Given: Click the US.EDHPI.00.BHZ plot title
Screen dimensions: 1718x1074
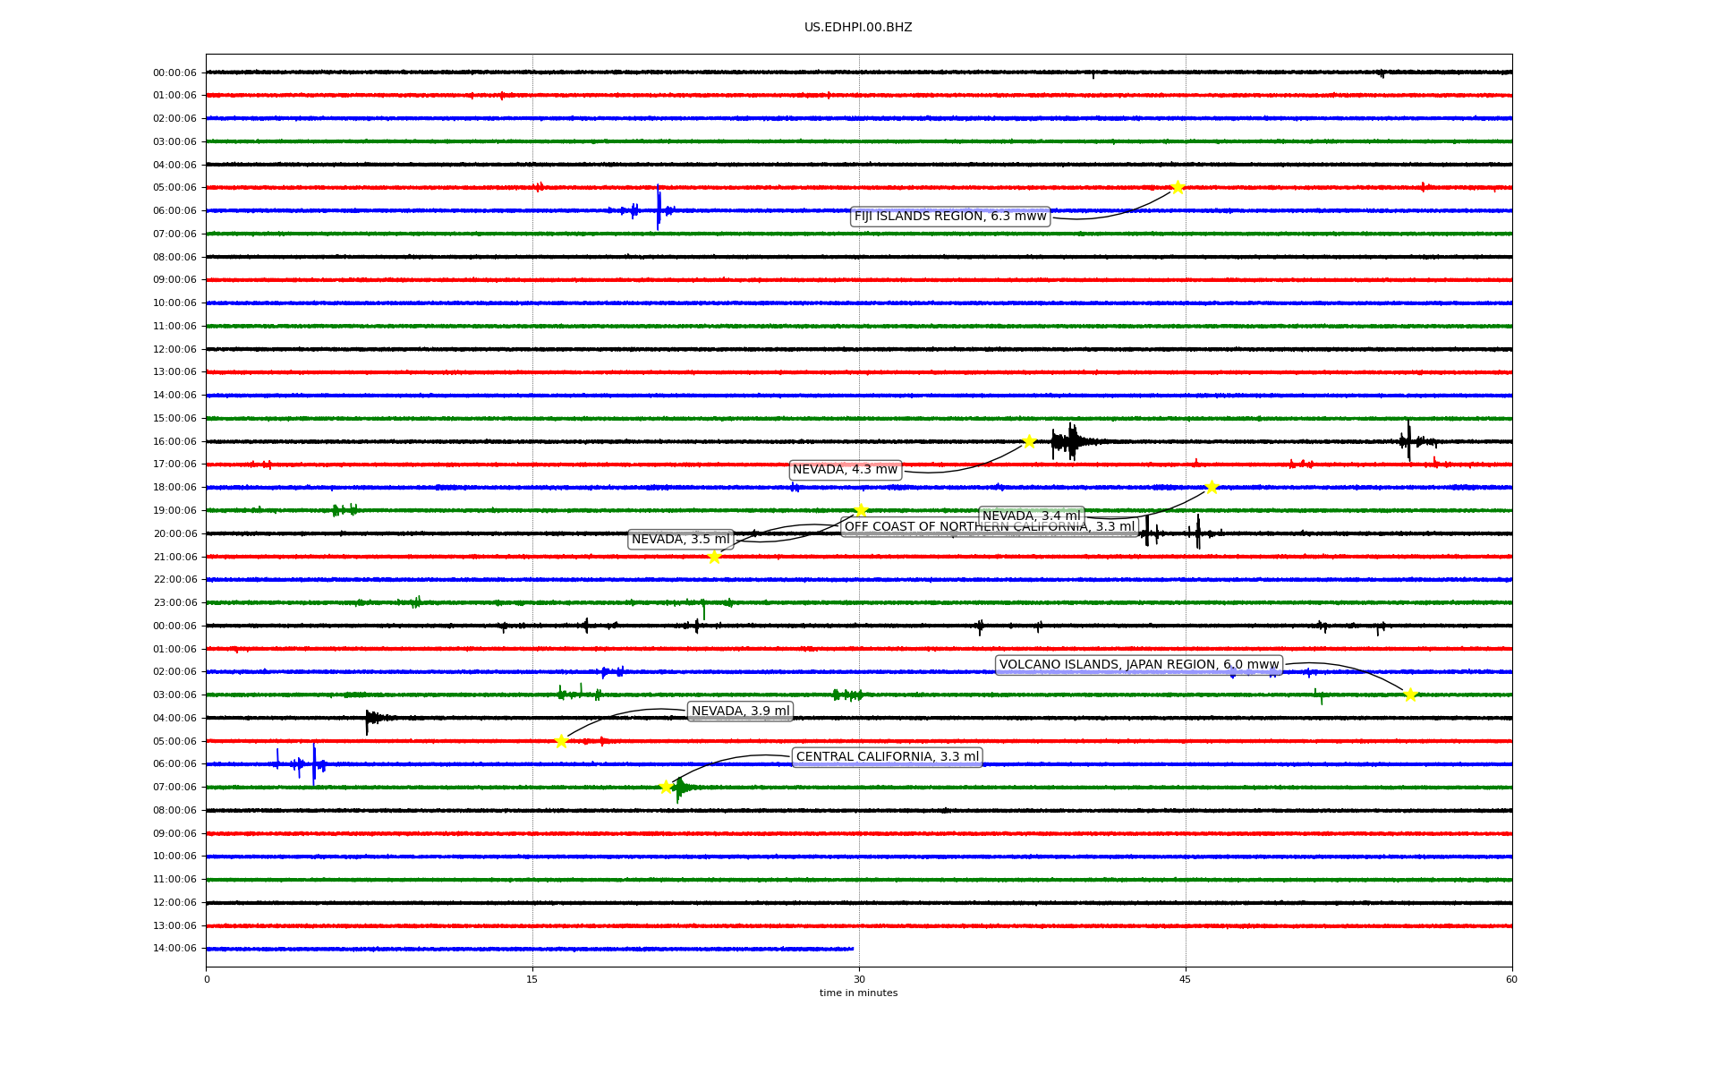Looking at the screenshot, I should coord(858,28).
